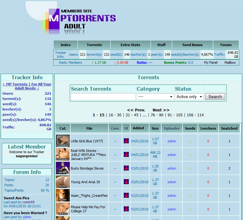The image size is (243, 220).
Task: Open the Classic category icon
Action: point(63,141)
